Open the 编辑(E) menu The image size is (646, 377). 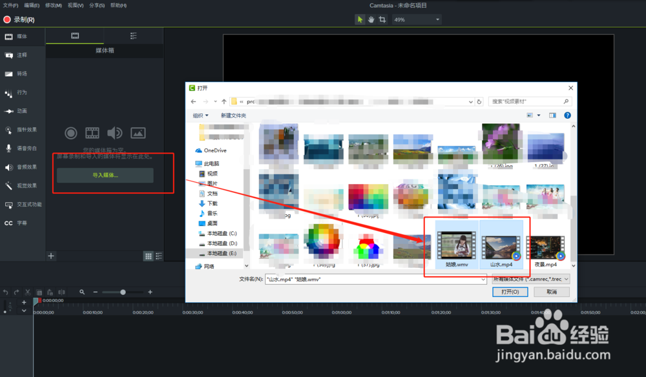click(32, 5)
